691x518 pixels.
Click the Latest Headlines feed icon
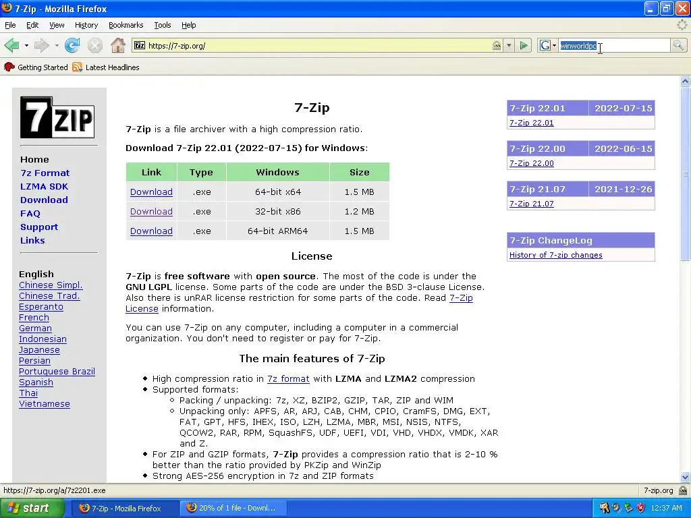coord(78,67)
